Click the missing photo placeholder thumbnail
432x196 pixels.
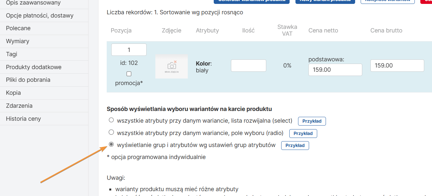coord(172,67)
